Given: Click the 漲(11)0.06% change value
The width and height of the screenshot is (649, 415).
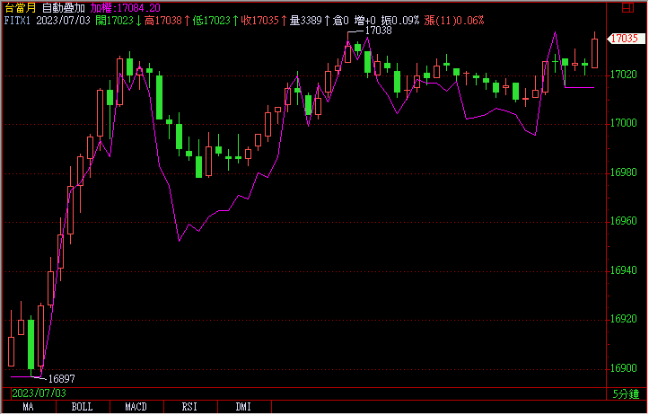Looking at the screenshot, I should pyautogui.click(x=454, y=21).
